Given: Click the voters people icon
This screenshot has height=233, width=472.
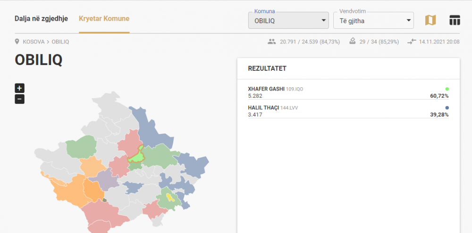Looking at the screenshot, I should pyautogui.click(x=271, y=42).
